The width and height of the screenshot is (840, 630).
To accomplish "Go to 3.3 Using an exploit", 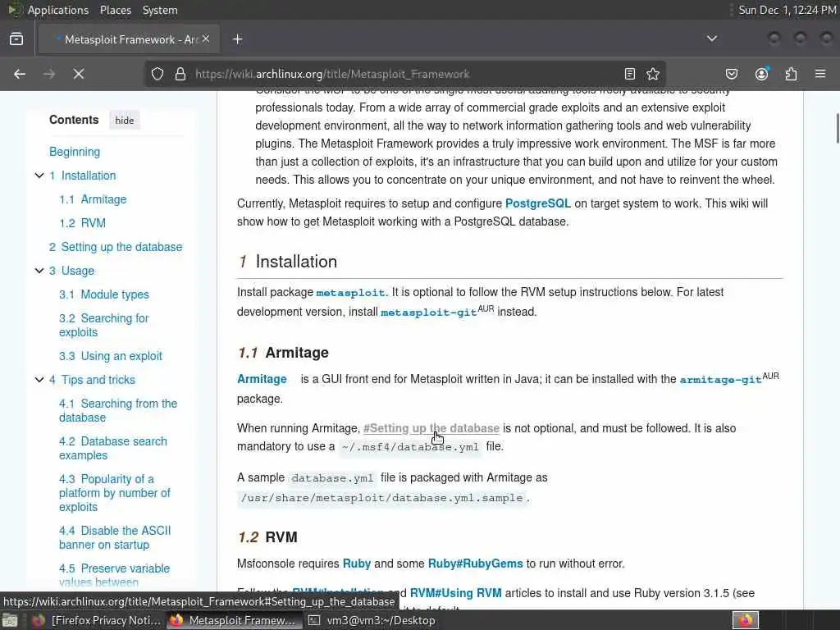I will 111,356.
